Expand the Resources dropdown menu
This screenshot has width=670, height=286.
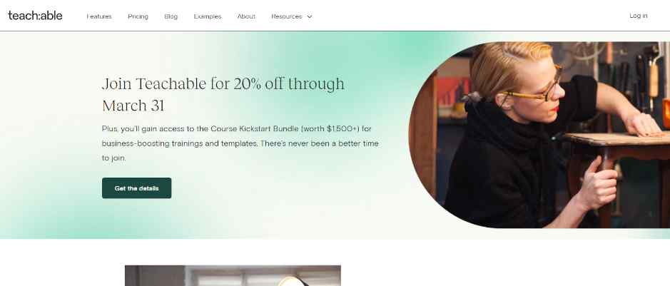[x=292, y=16]
